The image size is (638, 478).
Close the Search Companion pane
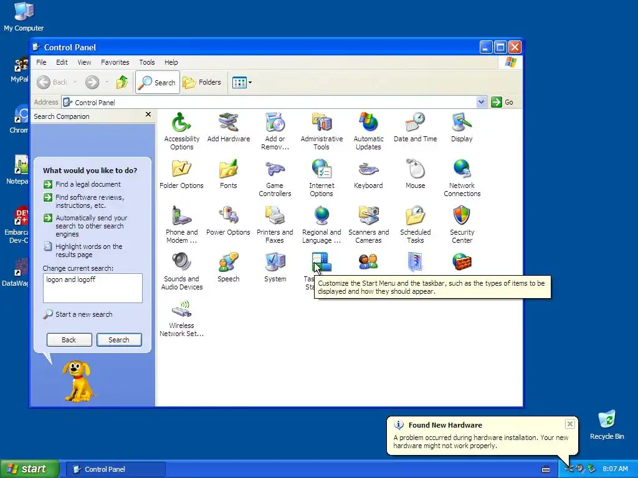pyautogui.click(x=148, y=115)
